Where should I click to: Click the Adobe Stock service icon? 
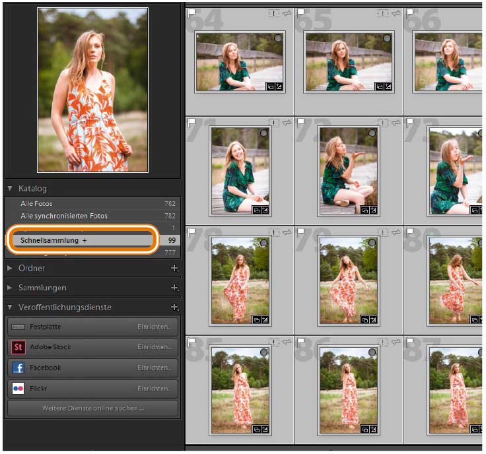tap(18, 347)
